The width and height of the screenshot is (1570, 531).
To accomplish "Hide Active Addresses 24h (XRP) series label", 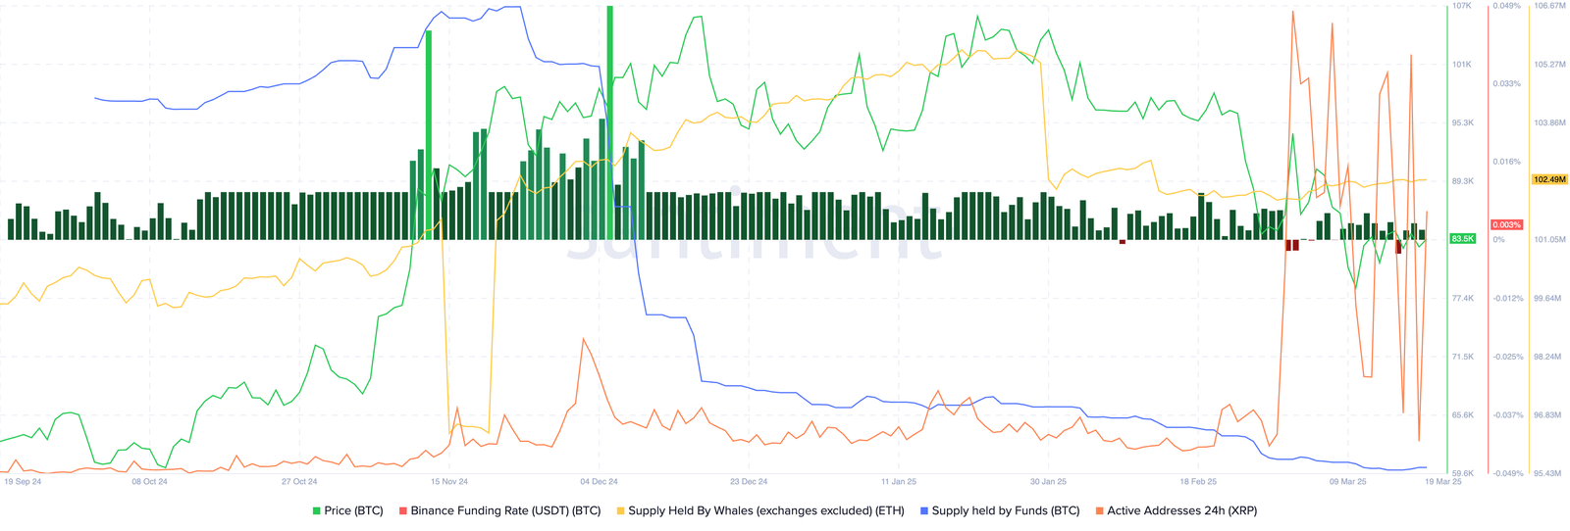I will tap(1181, 510).
